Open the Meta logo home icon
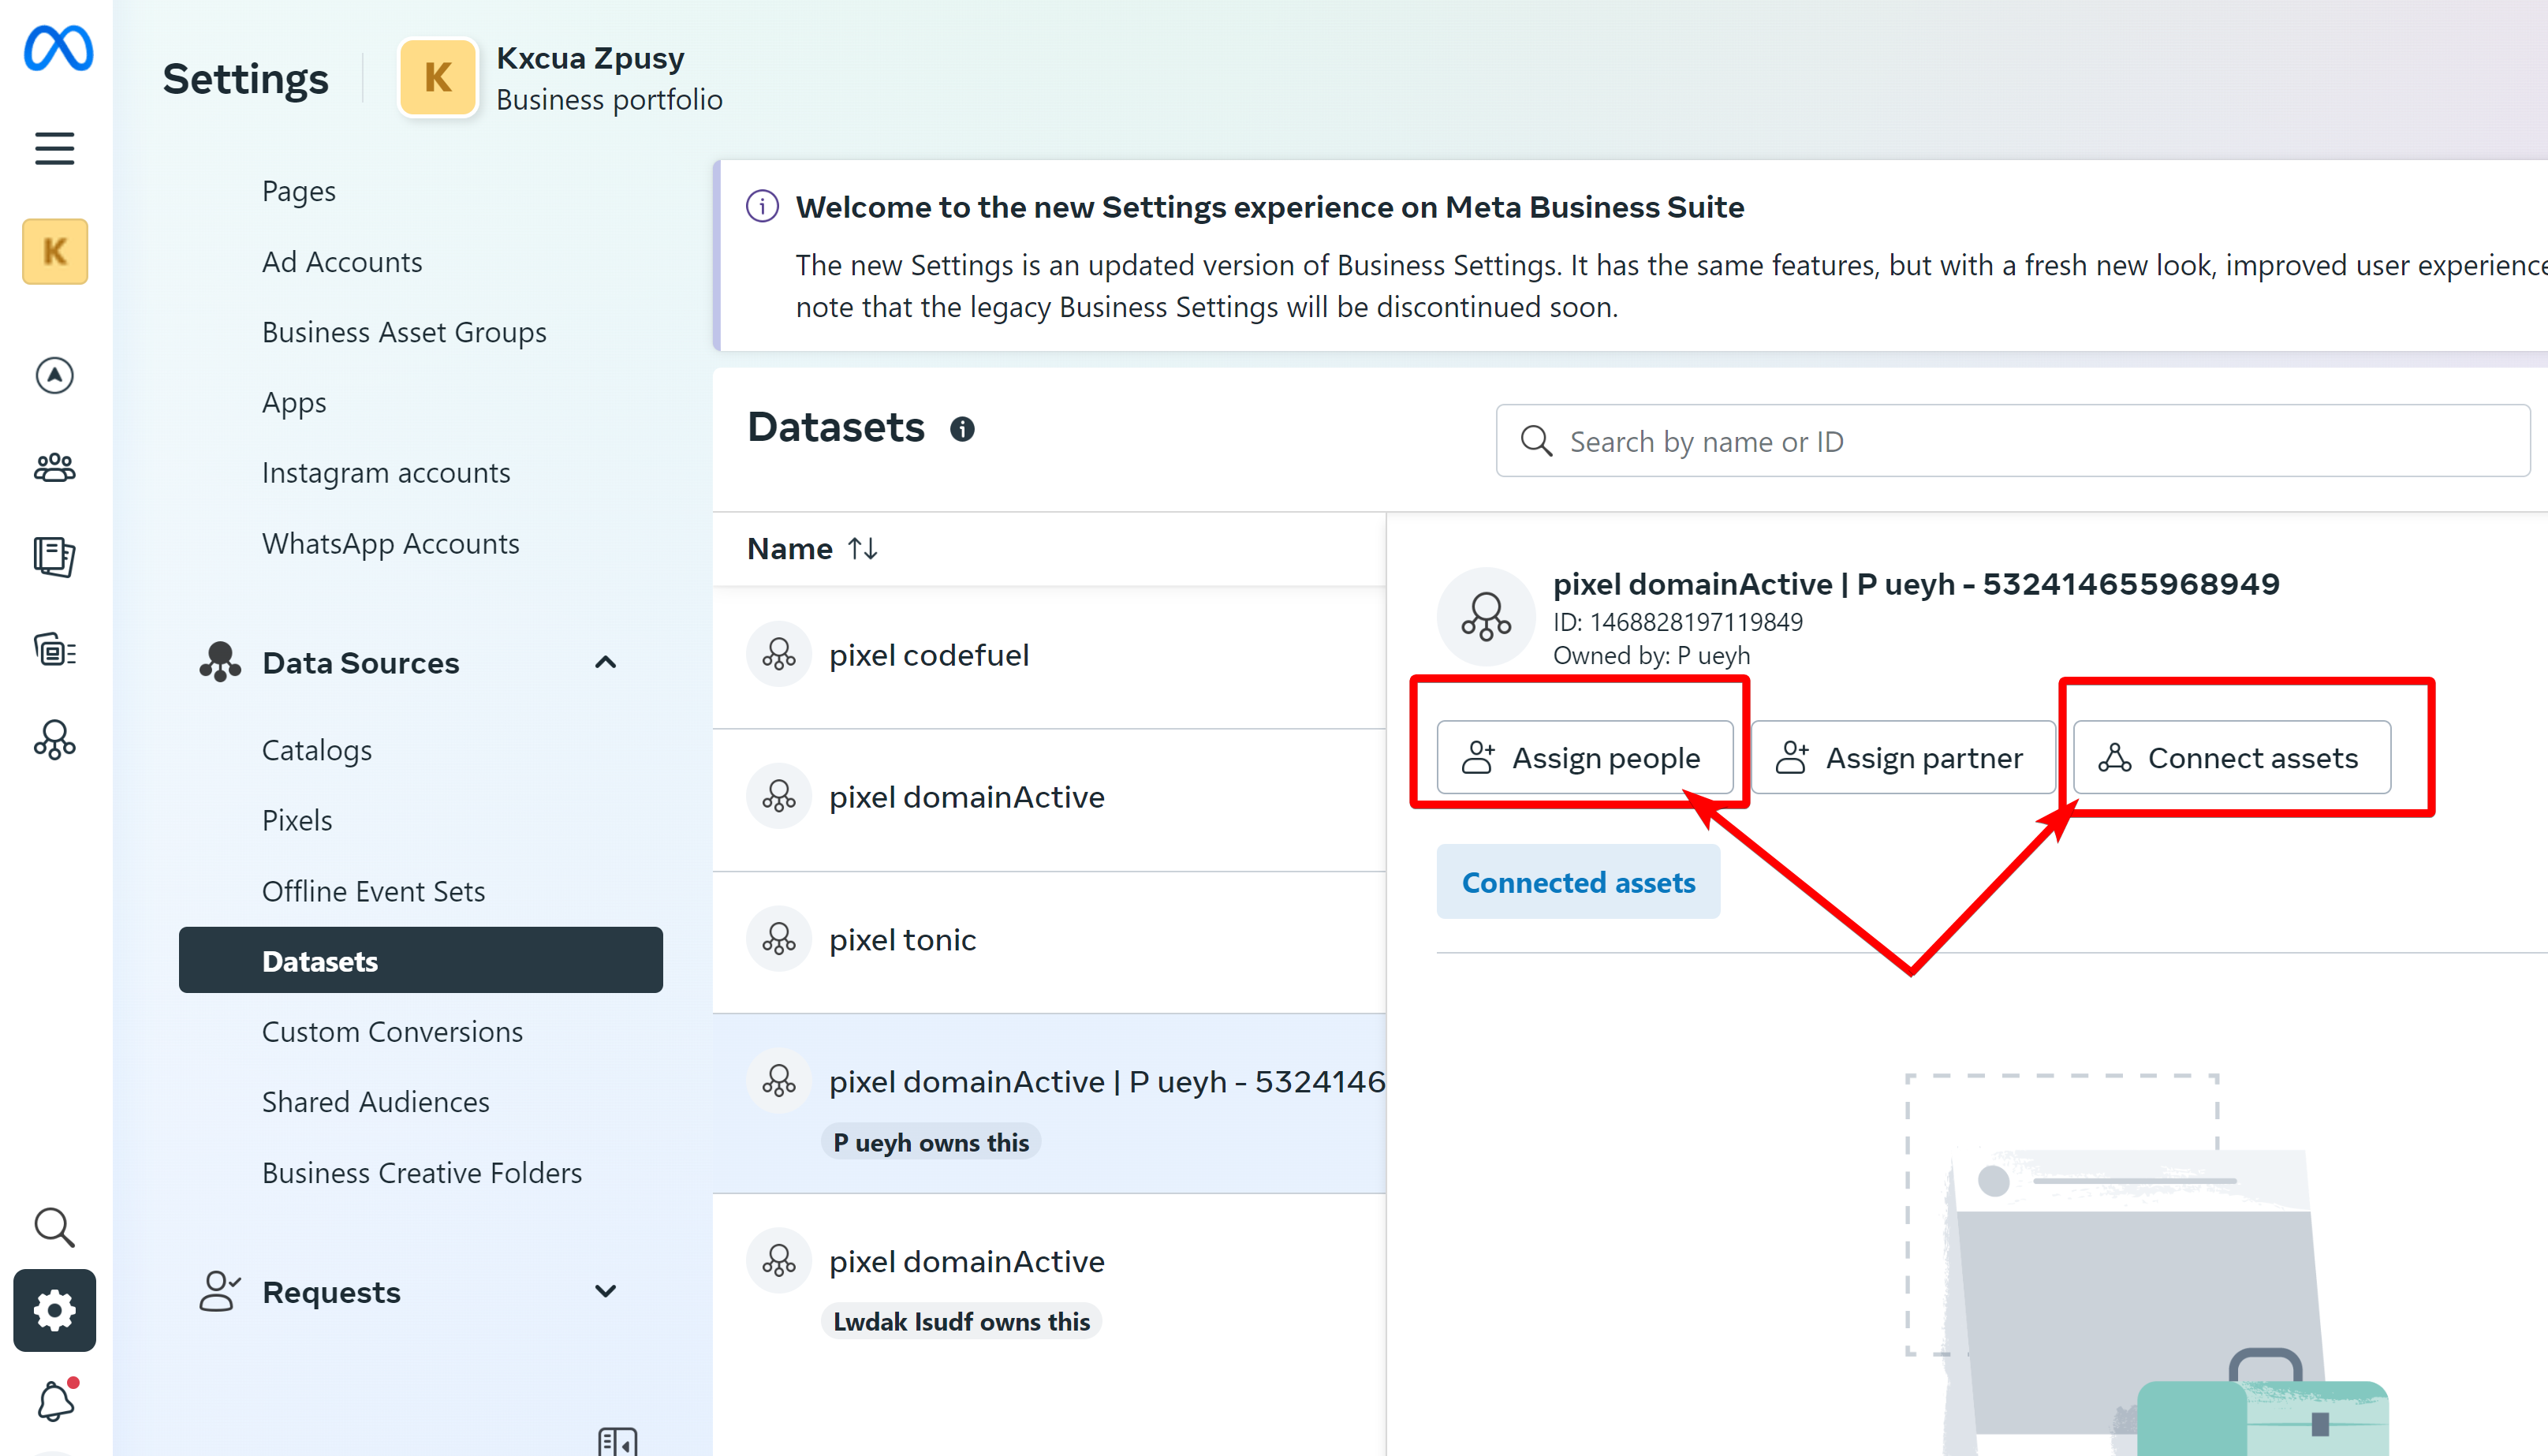This screenshot has width=2548, height=1456. 58,48
